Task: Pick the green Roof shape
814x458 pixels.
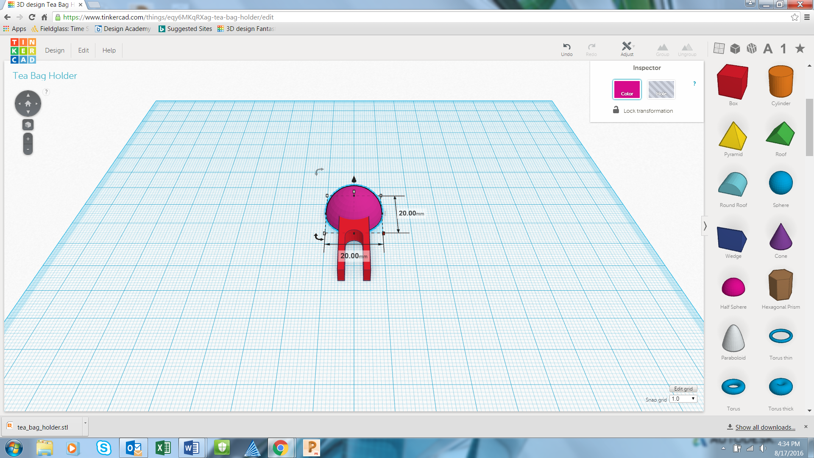Action: coord(781,134)
